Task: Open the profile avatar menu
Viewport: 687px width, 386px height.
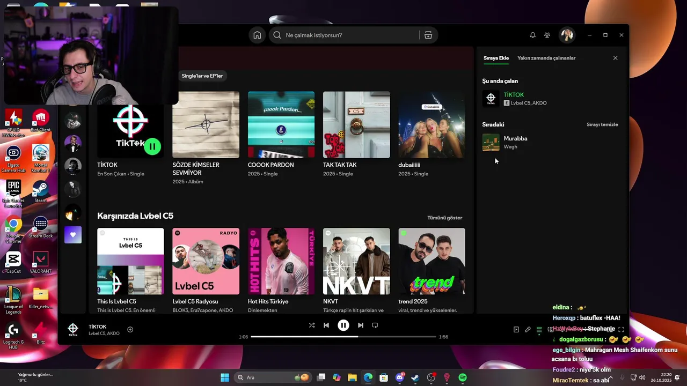Action: [x=567, y=35]
